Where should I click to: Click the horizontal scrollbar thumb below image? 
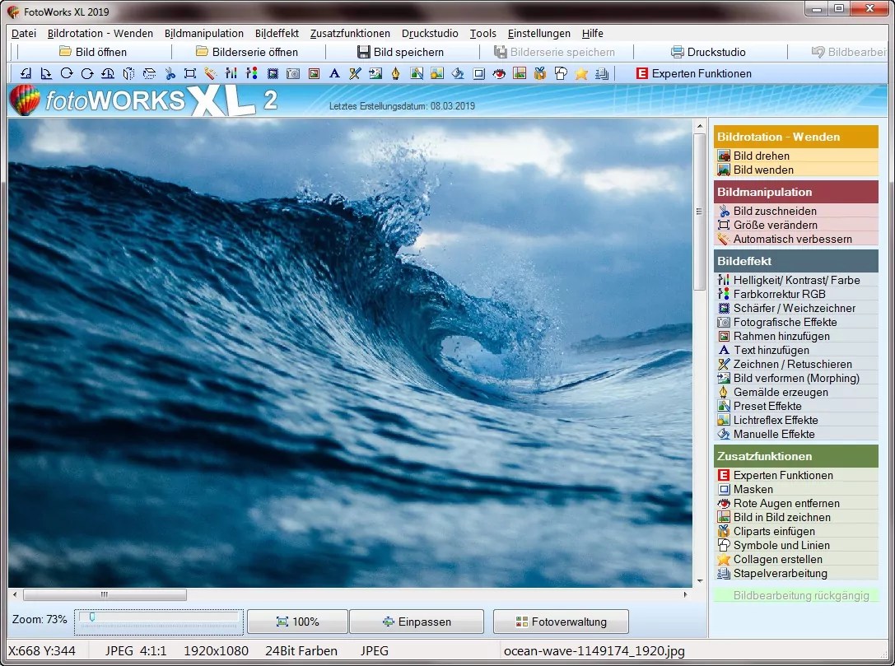tap(105, 594)
